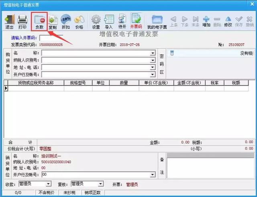The height and width of the screenshot is (197, 257).
Task: Expand the buyer 纳税人识别号 dropdown
Action: click(153, 60)
